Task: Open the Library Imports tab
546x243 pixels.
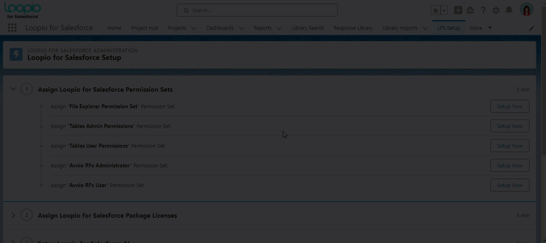Action: tap(400, 28)
